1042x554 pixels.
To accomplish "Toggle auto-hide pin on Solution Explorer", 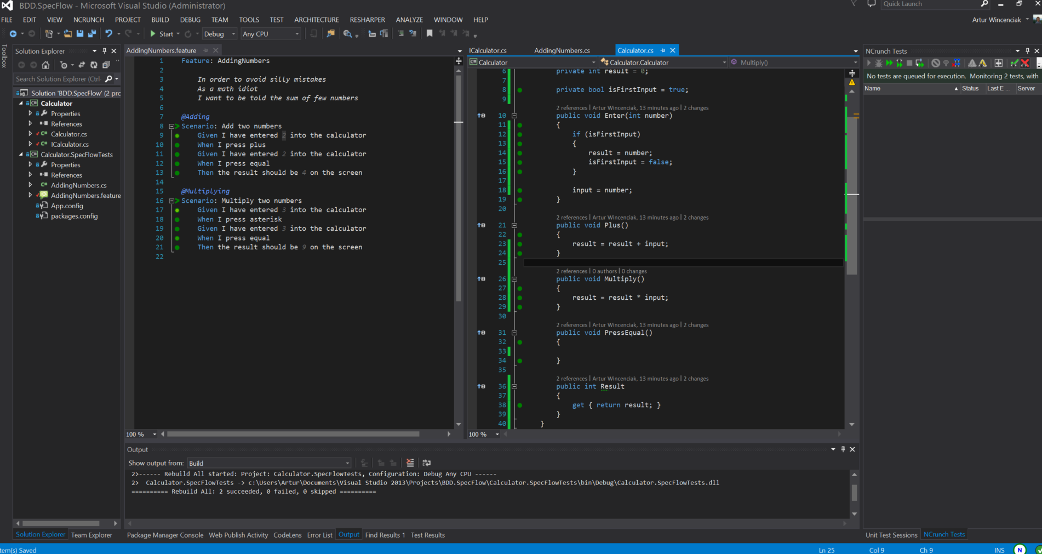I will tap(104, 51).
